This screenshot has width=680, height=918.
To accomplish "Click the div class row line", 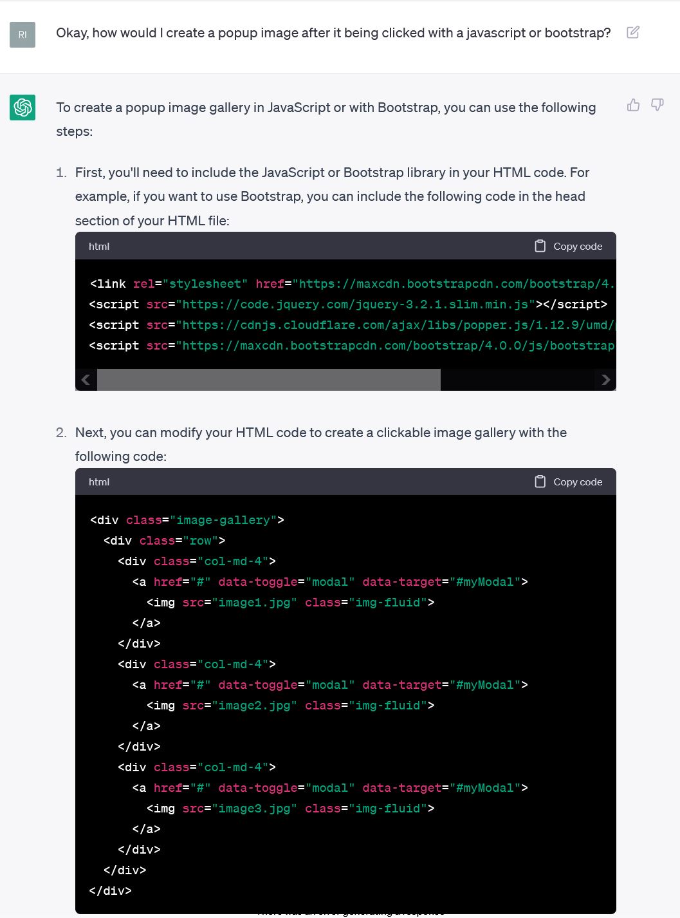I will click(165, 541).
